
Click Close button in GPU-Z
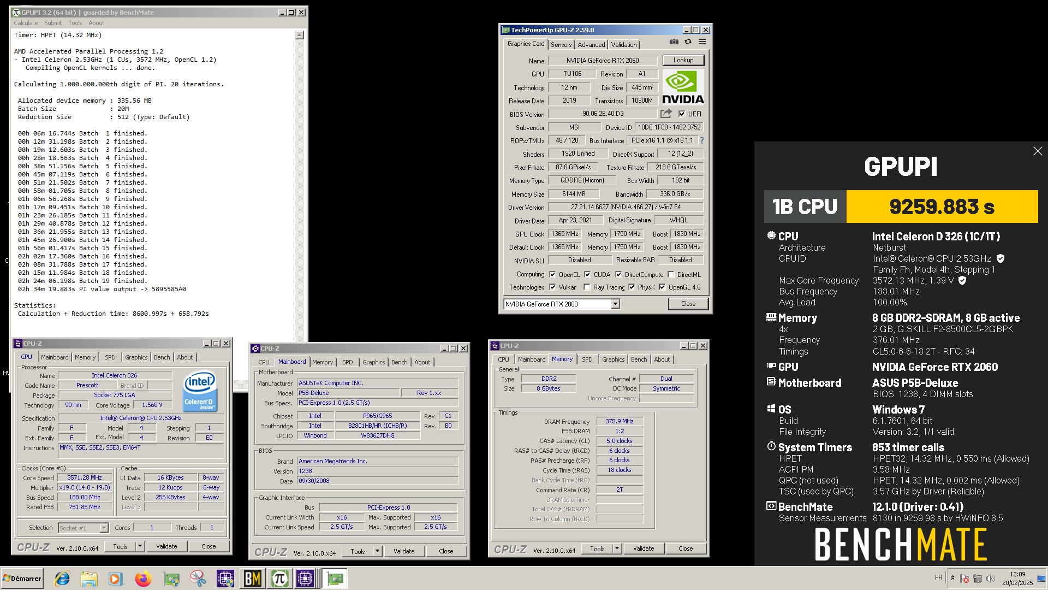coord(688,304)
